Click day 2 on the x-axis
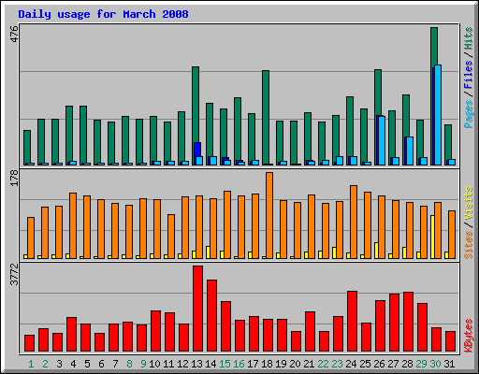This screenshot has height=374, width=479. [45, 364]
